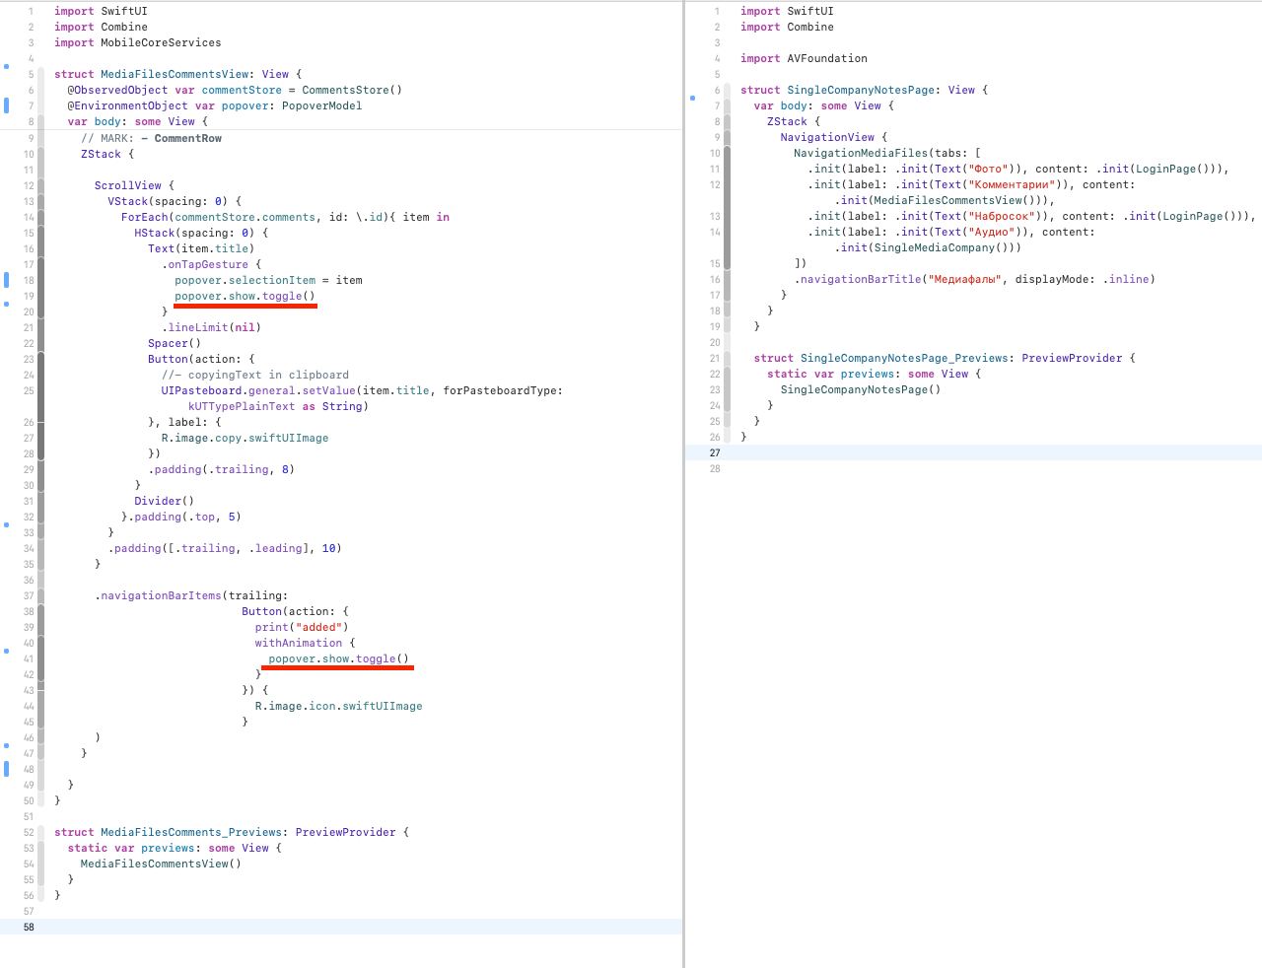Click "import Combine" in the right editor
1262x968 pixels.
tap(787, 27)
